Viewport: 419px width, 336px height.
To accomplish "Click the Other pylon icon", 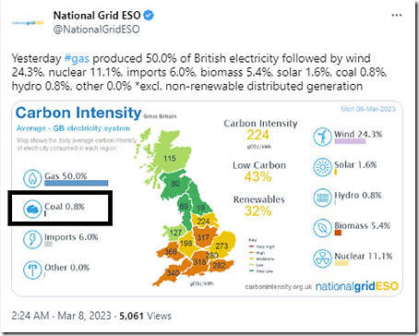I will point(32,270).
